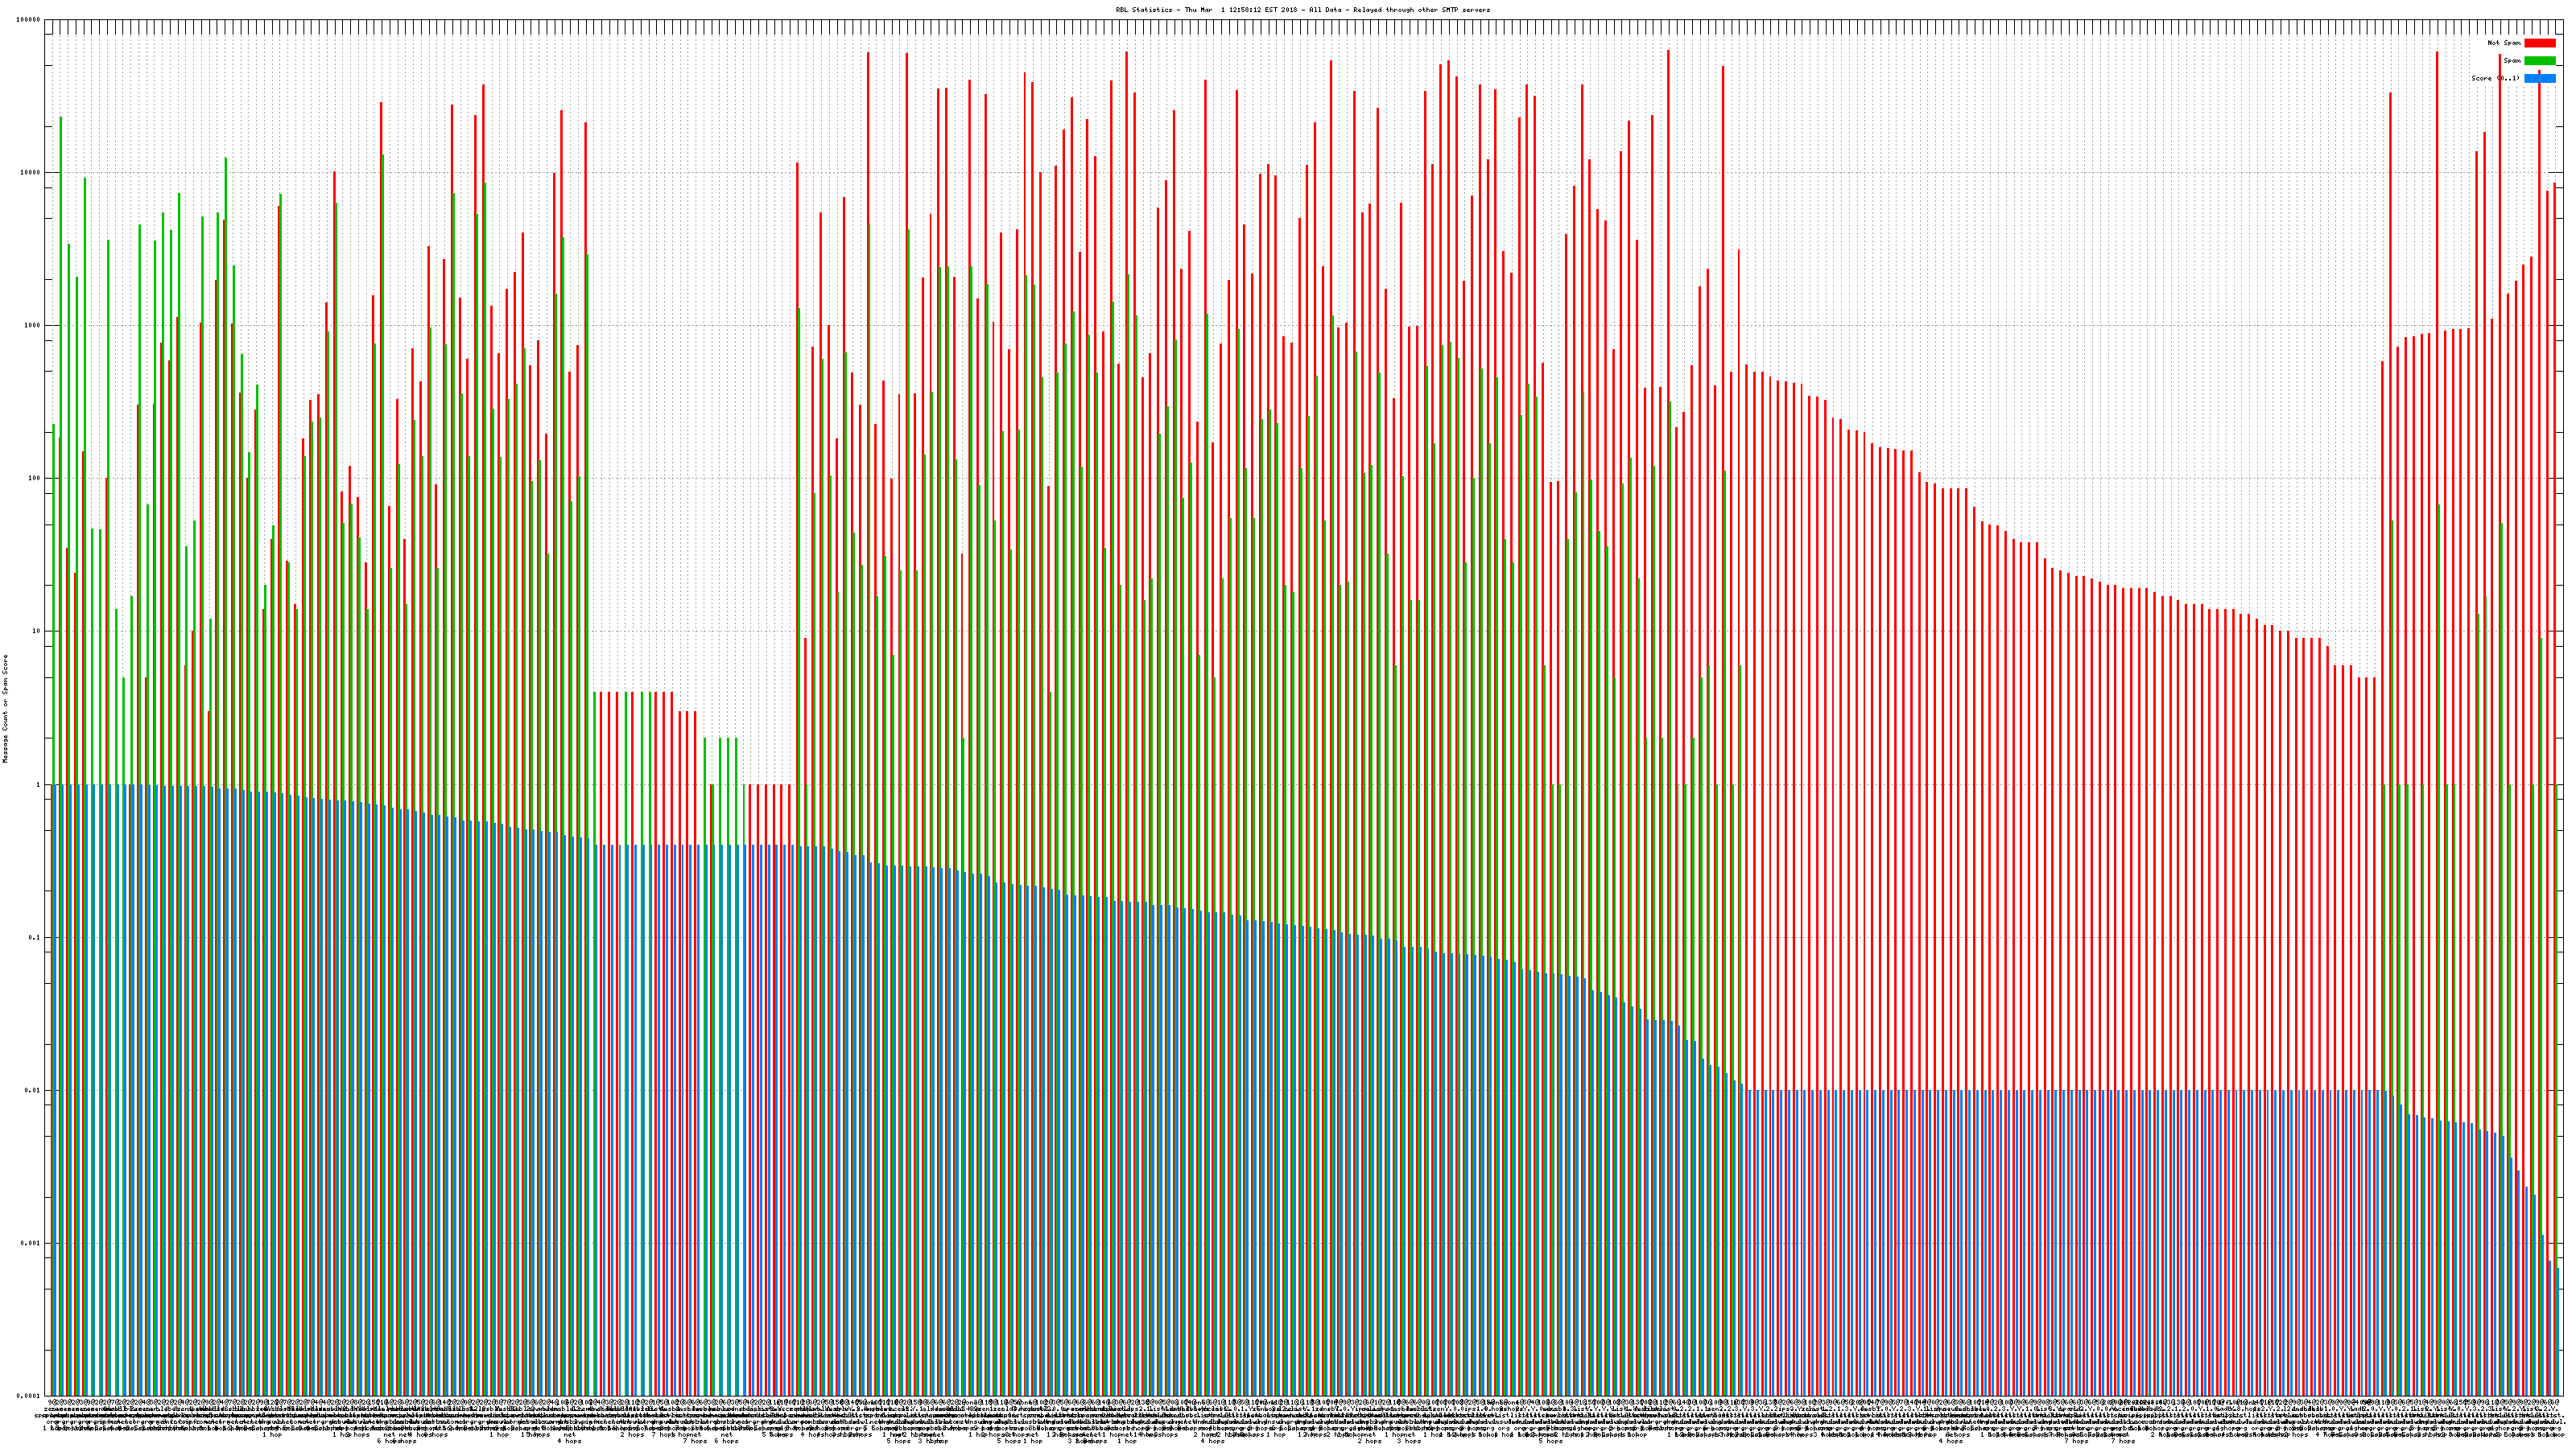This screenshot has height=1448, width=2576.
Task: Click the 100000 y-axis tick label
Action: tap(28, 20)
